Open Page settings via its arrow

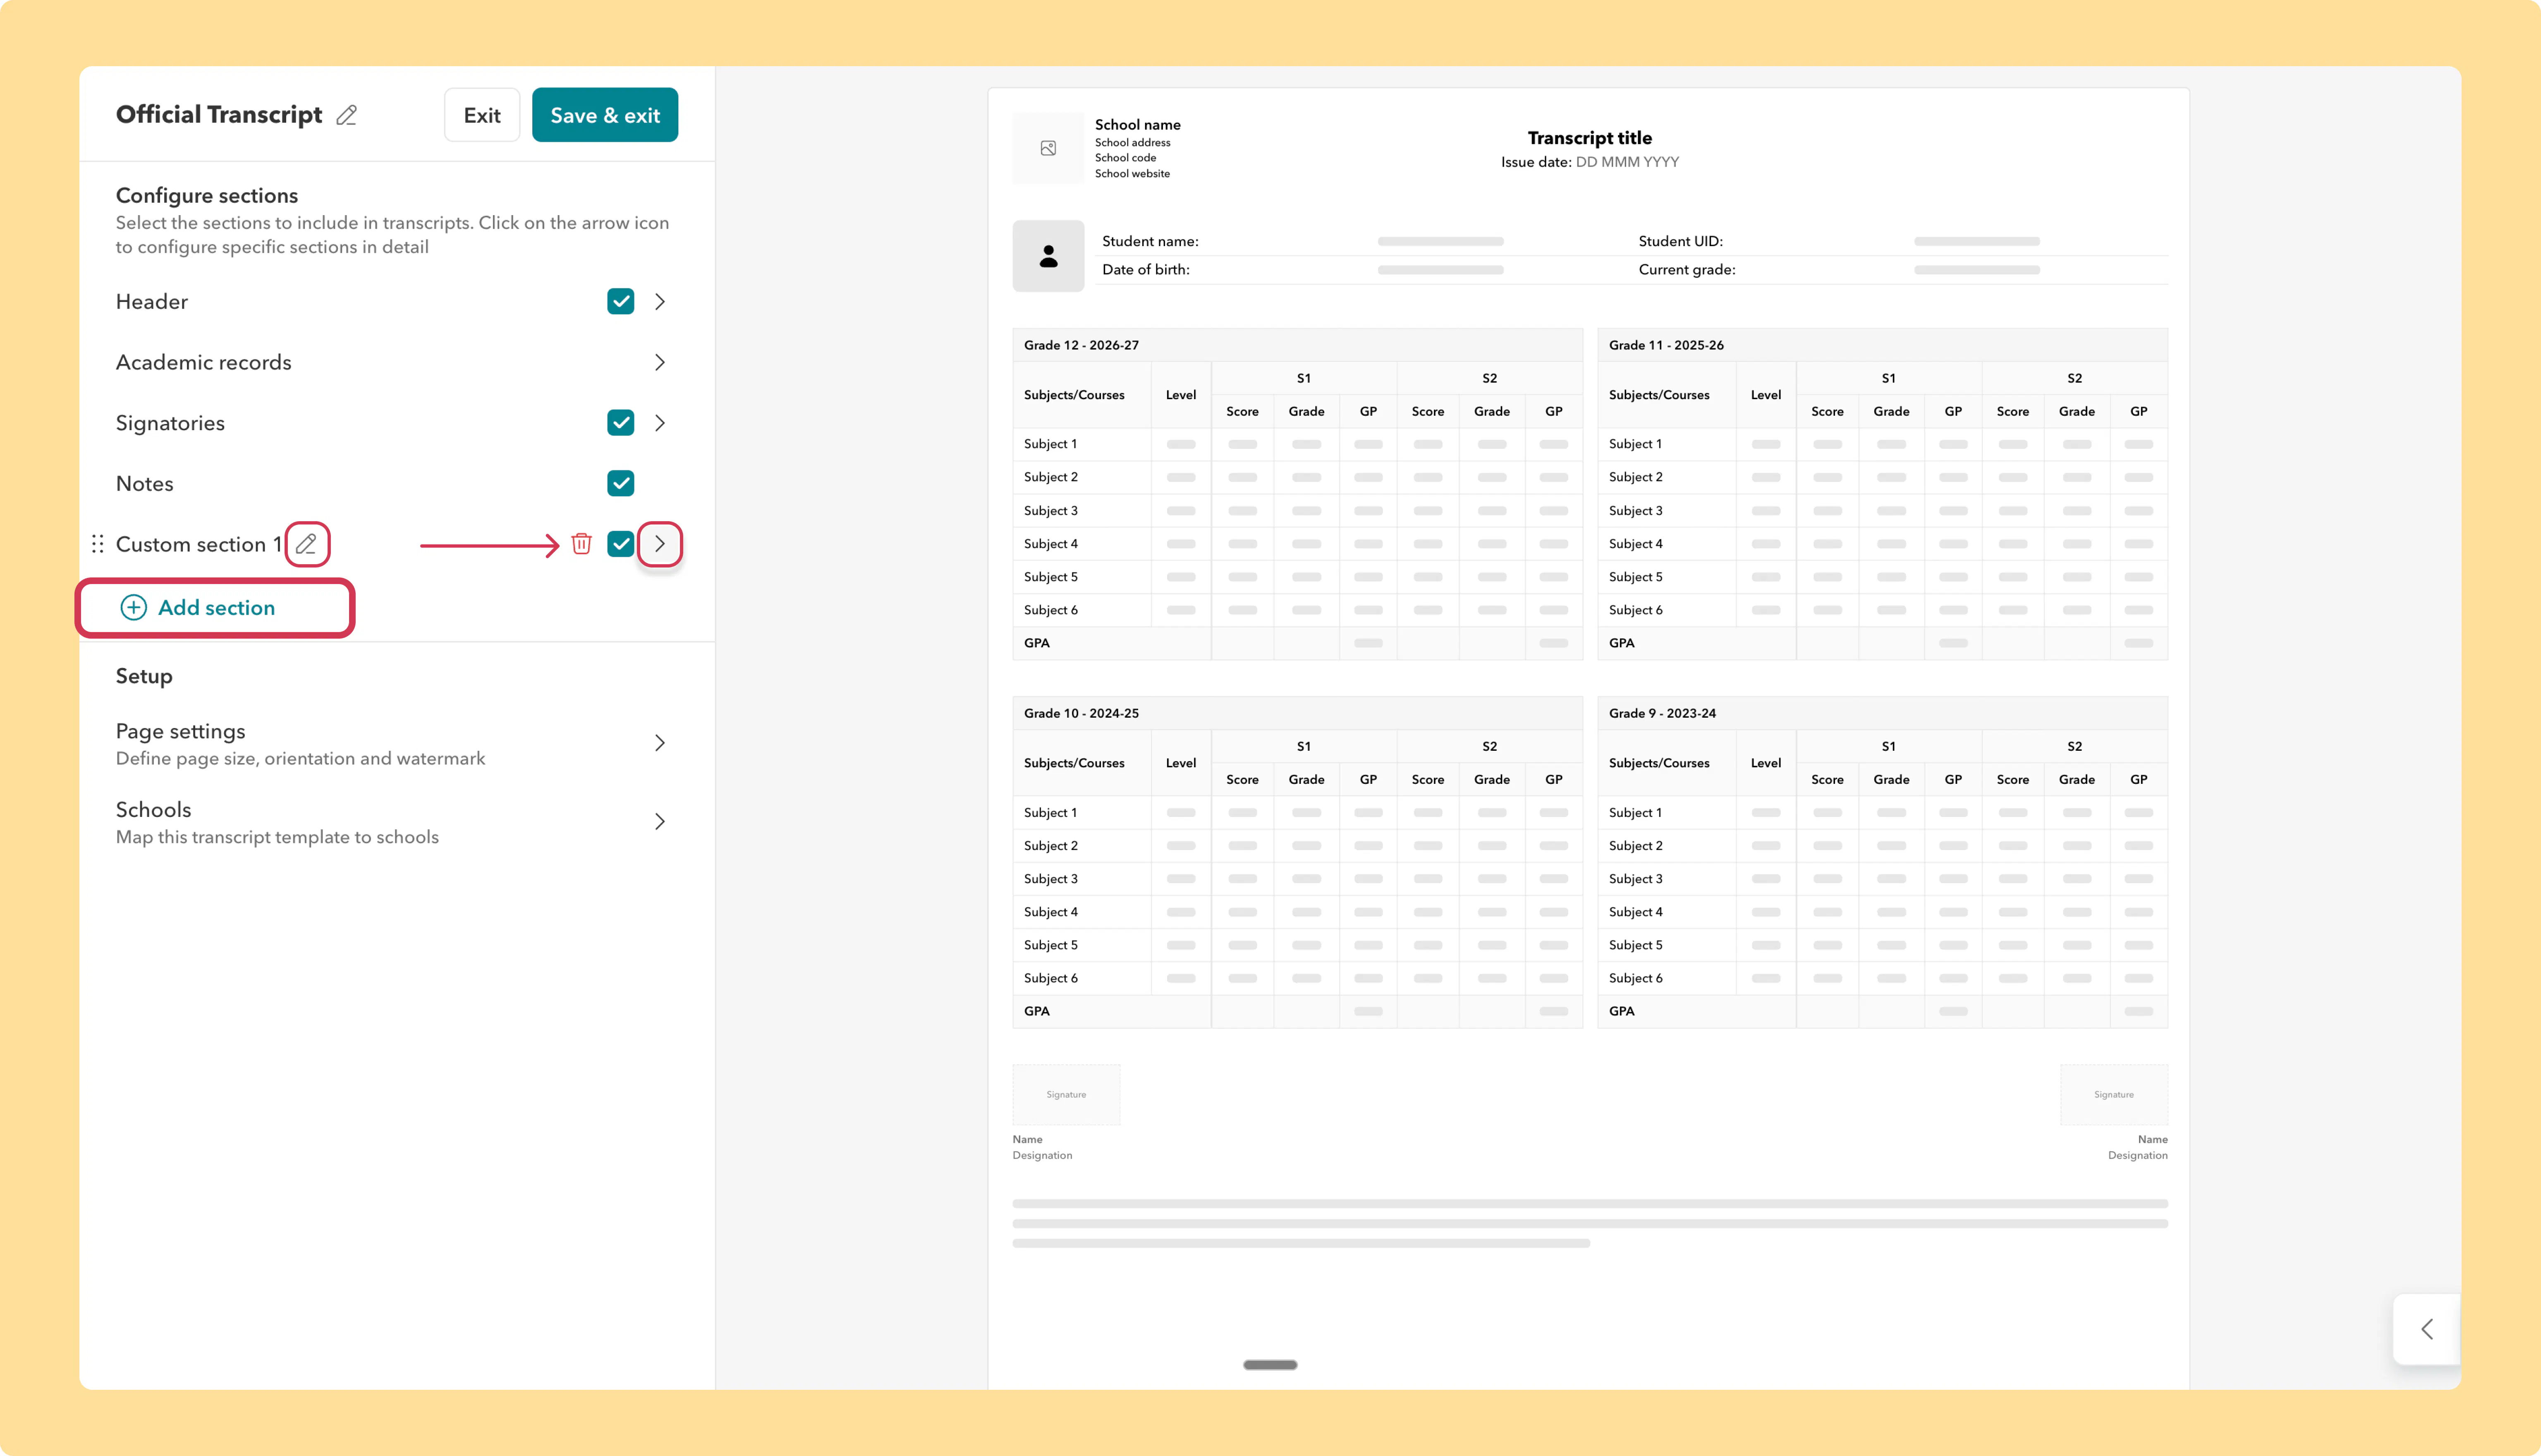coord(660,743)
